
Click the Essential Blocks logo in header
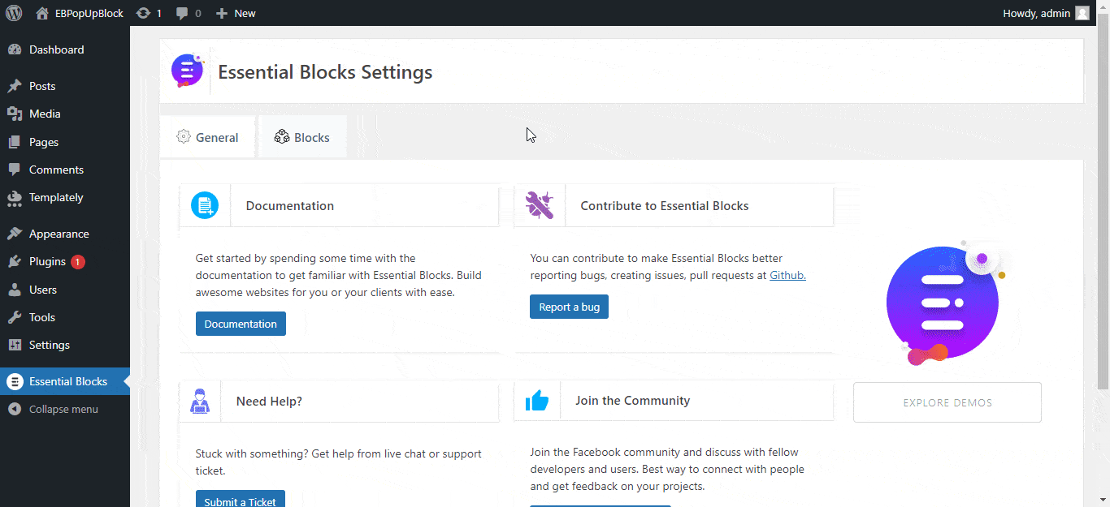click(188, 71)
